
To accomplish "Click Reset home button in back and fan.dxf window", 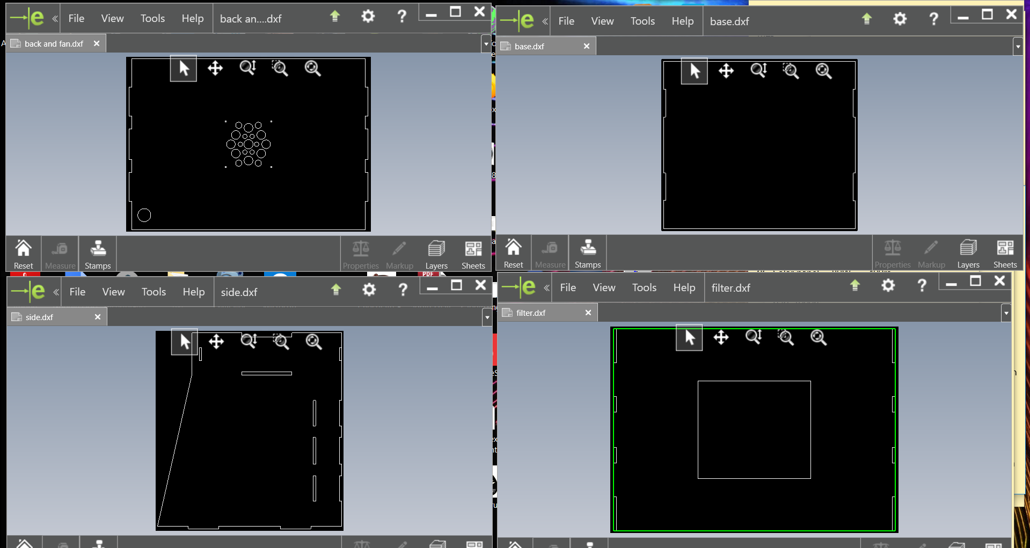I will (24, 254).
